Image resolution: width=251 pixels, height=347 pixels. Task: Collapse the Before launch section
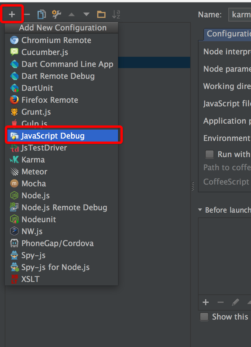click(200, 210)
